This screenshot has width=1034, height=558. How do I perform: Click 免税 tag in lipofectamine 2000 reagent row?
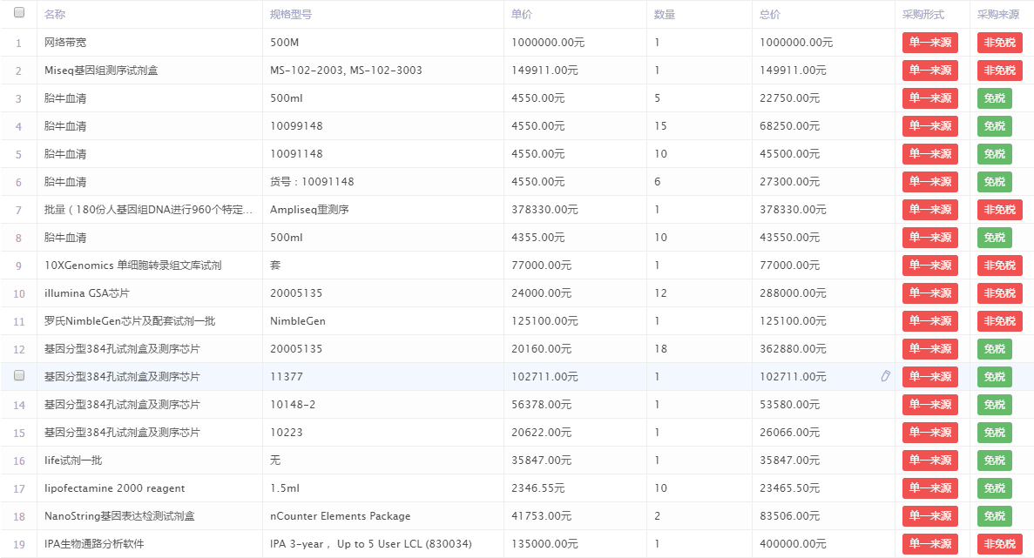995,488
